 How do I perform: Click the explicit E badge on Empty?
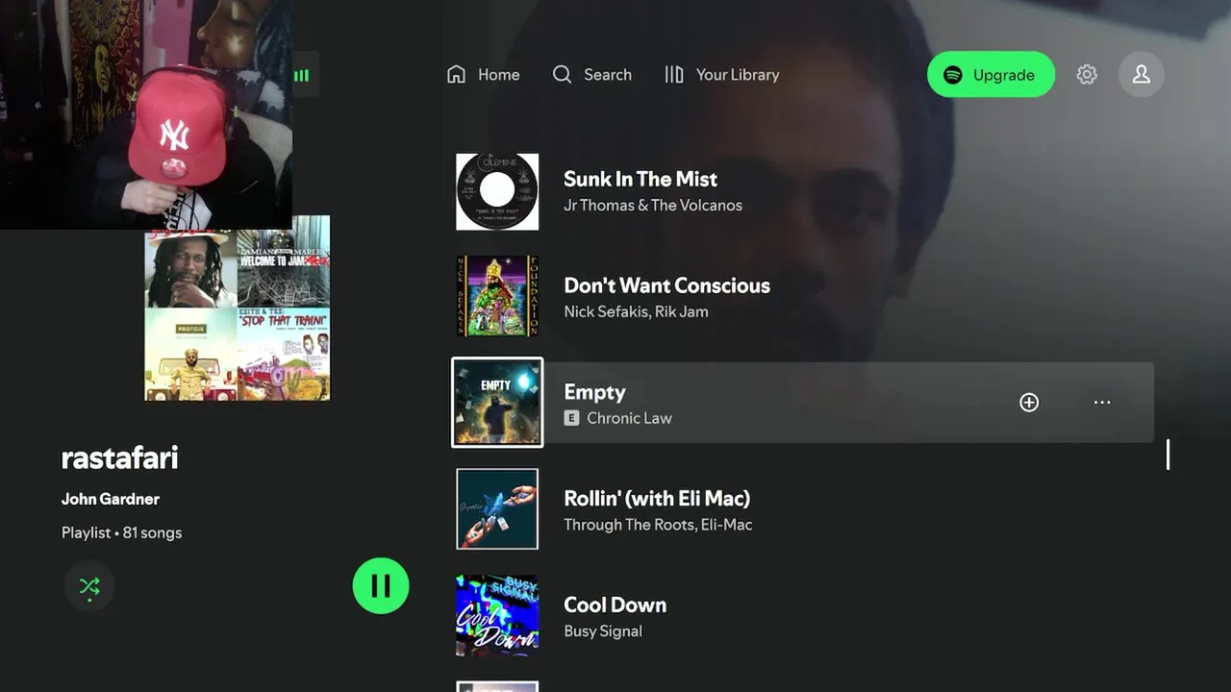(x=571, y=418)
